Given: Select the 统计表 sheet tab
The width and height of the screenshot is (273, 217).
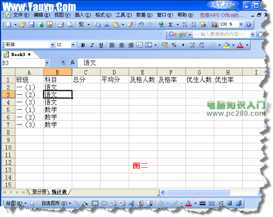Looking at the screenshot, I should click(59, 192).
